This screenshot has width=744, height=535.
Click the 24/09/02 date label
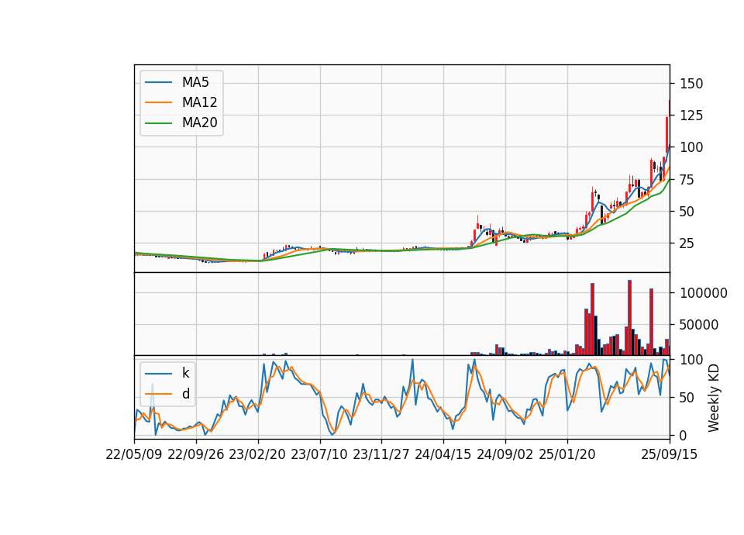pos(505,455)
